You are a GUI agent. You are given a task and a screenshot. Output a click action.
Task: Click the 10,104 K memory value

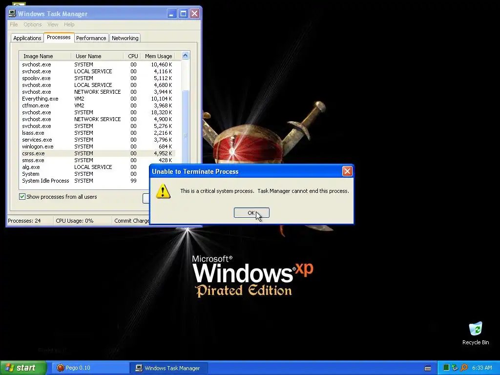coord(162,99)
